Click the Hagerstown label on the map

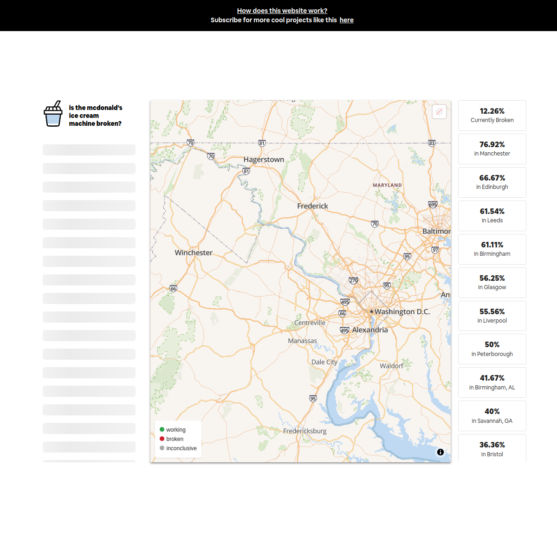264,160
